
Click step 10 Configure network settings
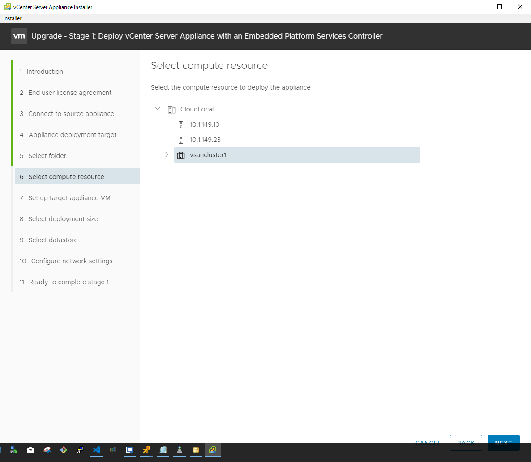point(66,261)
